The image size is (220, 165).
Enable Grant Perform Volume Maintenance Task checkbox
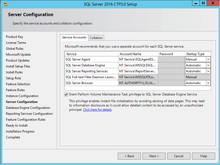point(66,95)
